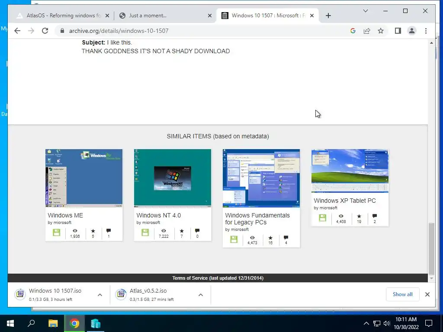
Task: Click the forward navigation arrow
Action: click(31, 31)
